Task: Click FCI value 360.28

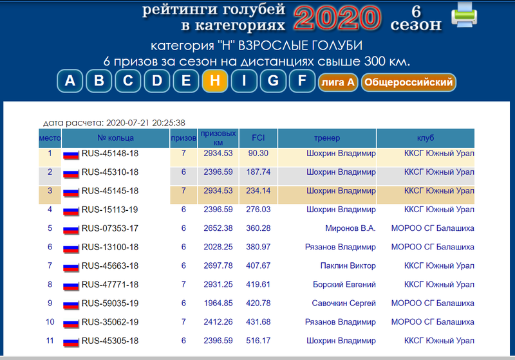Action: [258, 228]
